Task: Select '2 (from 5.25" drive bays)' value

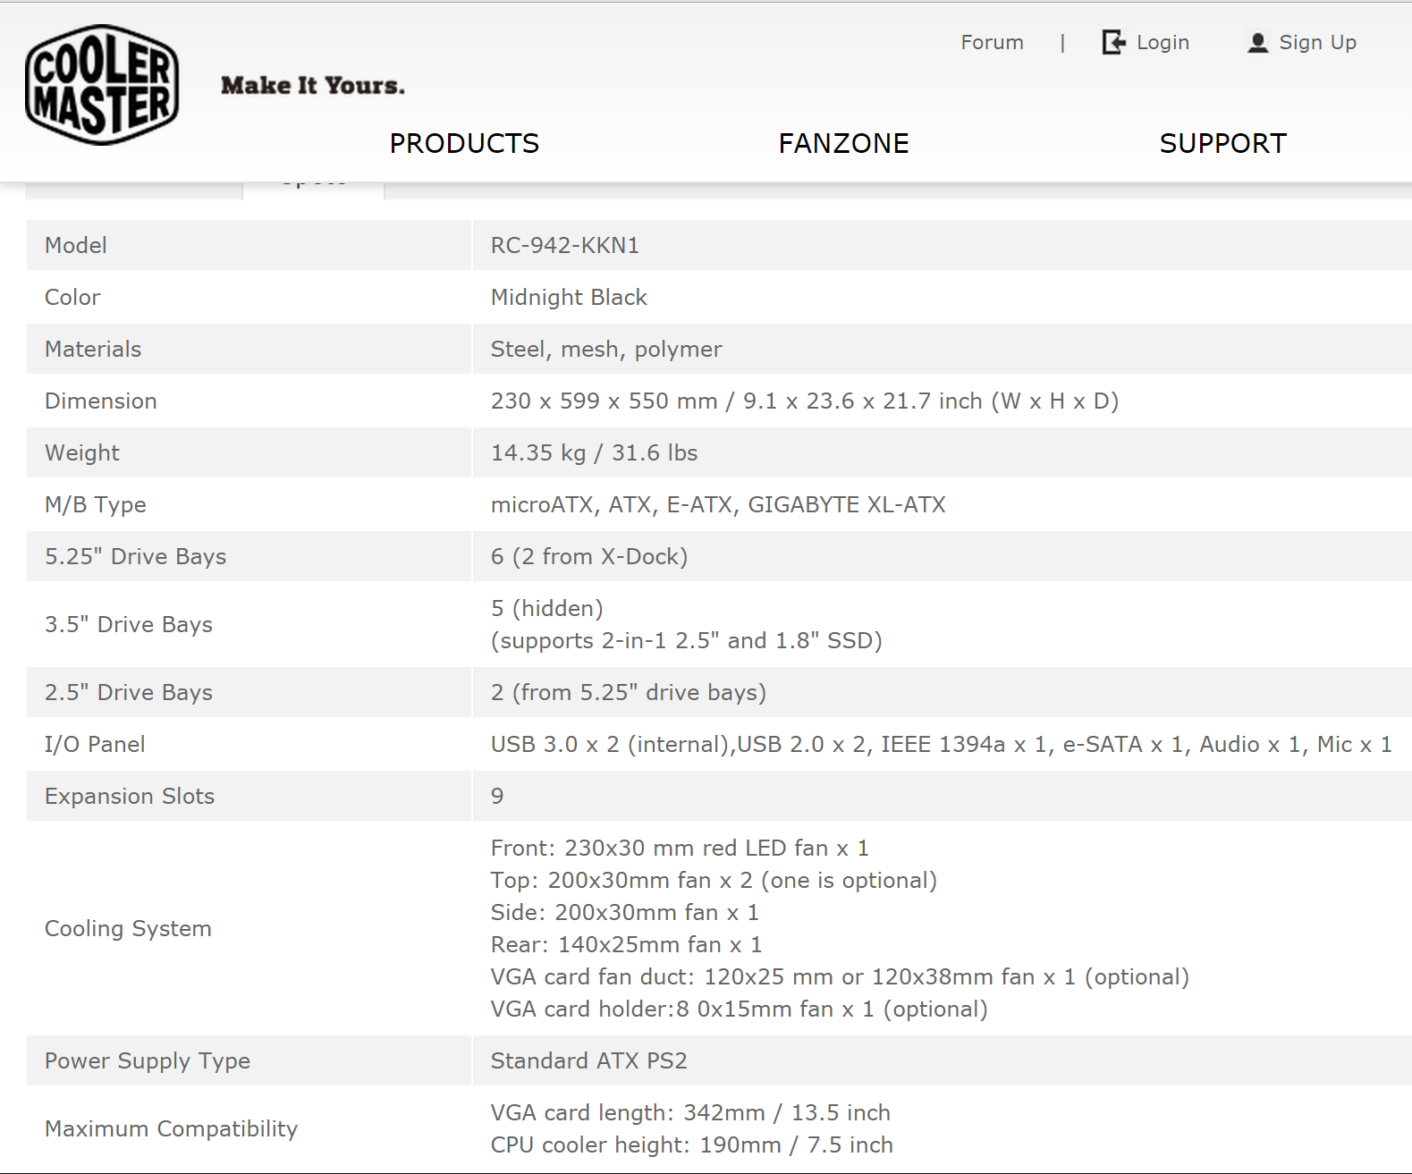Action: coord(629,693)
